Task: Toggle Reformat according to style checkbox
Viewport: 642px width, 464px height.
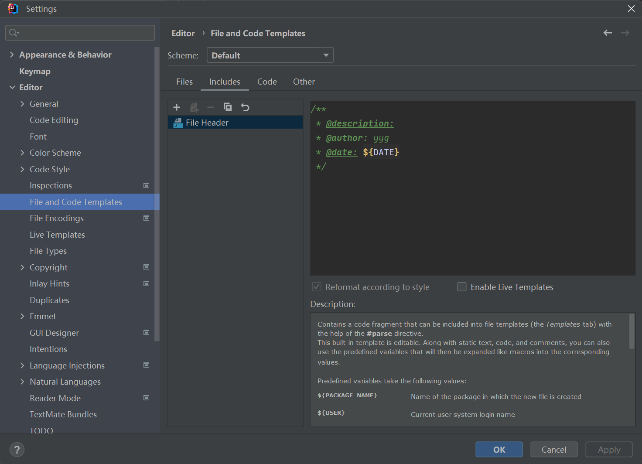Action: coord(317,287)
